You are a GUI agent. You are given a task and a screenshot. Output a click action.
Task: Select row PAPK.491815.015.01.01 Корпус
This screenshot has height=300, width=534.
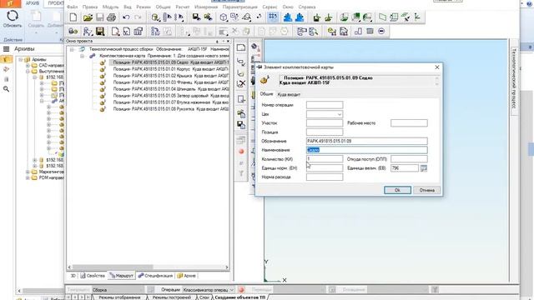coord(171,69)
